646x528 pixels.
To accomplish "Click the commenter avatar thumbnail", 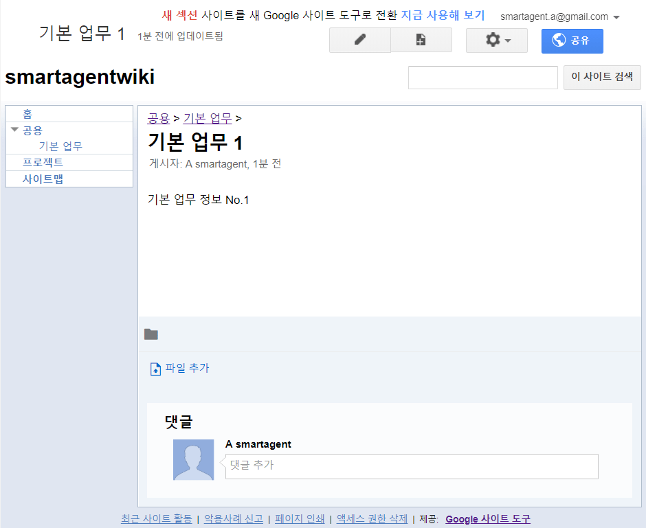I will [193, 459].
